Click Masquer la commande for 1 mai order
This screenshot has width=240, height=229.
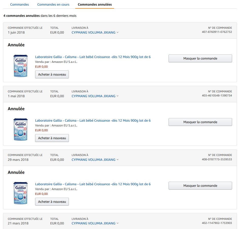(x=200, y=122)
